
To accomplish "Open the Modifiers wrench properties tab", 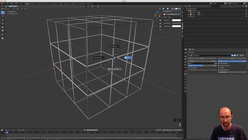I will click(185, 74).
